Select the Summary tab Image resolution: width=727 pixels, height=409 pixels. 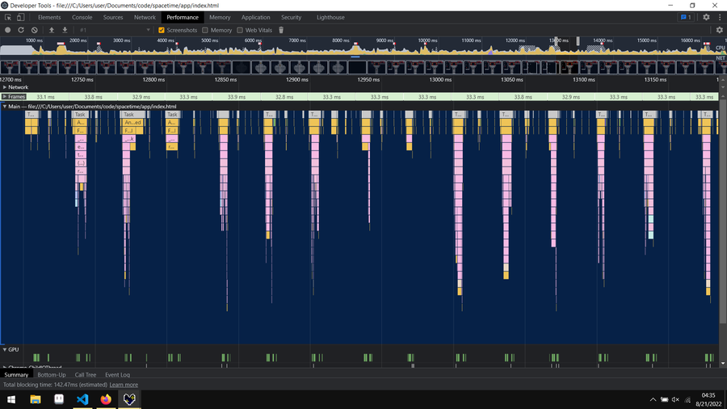pyautogui.click(x=16, y=375)
